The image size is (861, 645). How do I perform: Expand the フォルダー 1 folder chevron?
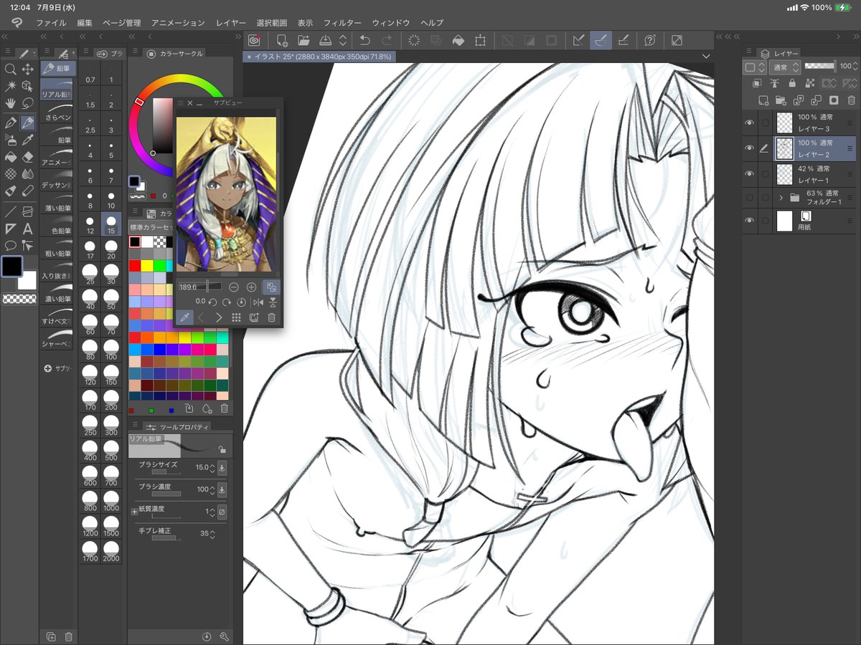pyautogui.click(x=781, y=198)
